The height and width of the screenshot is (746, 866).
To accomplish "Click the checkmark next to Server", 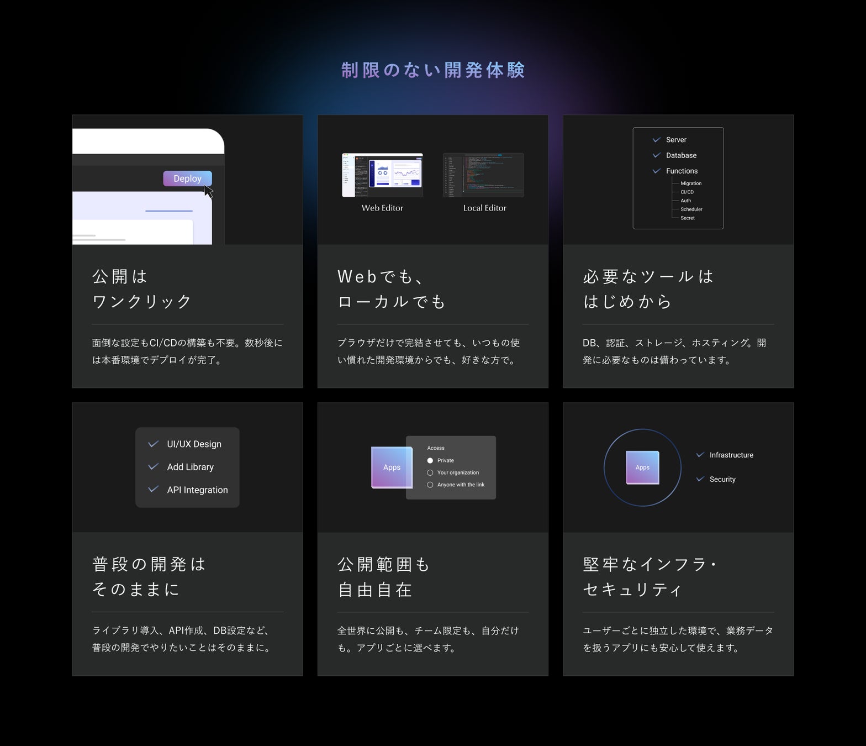I will coord(657,140).
